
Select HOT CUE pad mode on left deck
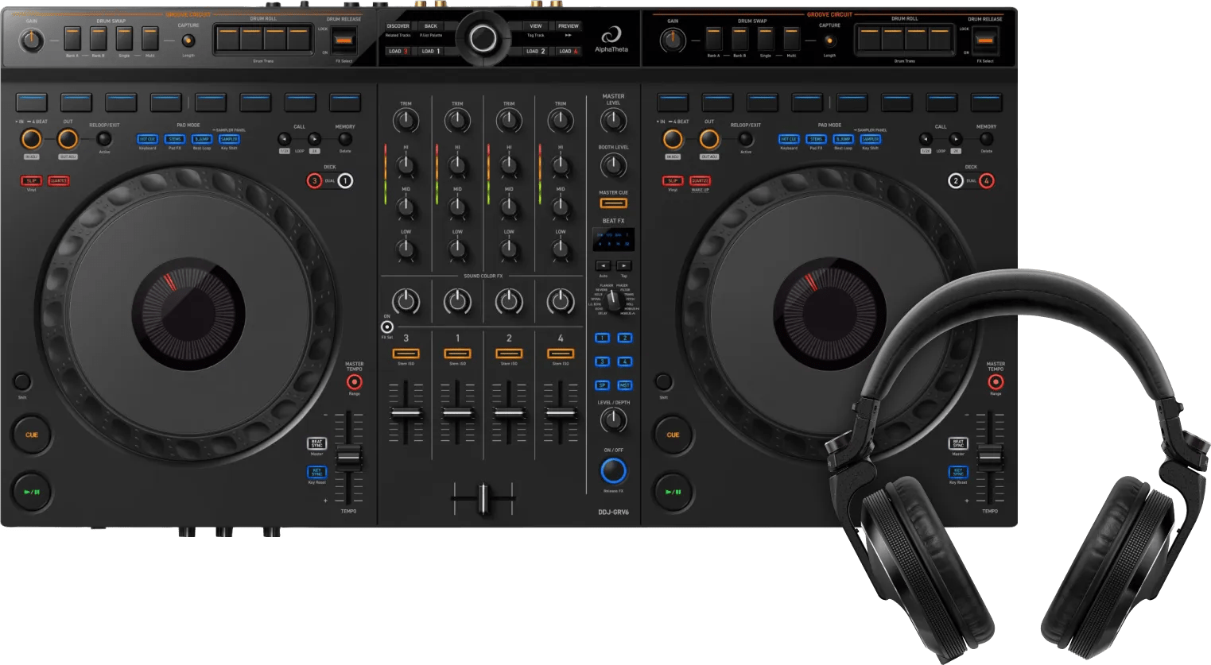coord(147,139)
